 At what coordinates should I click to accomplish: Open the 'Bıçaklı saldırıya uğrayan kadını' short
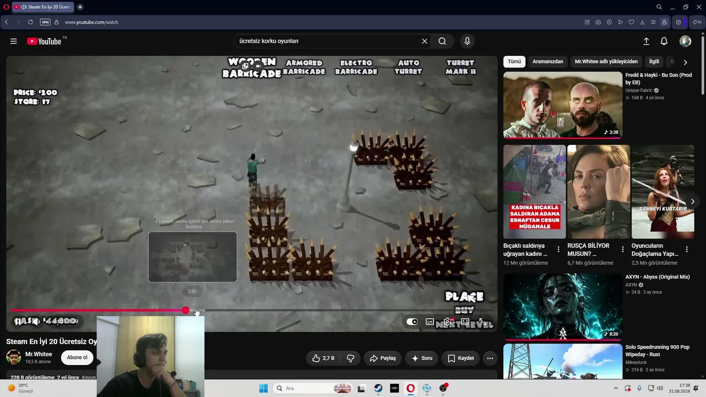coord(534,191)
